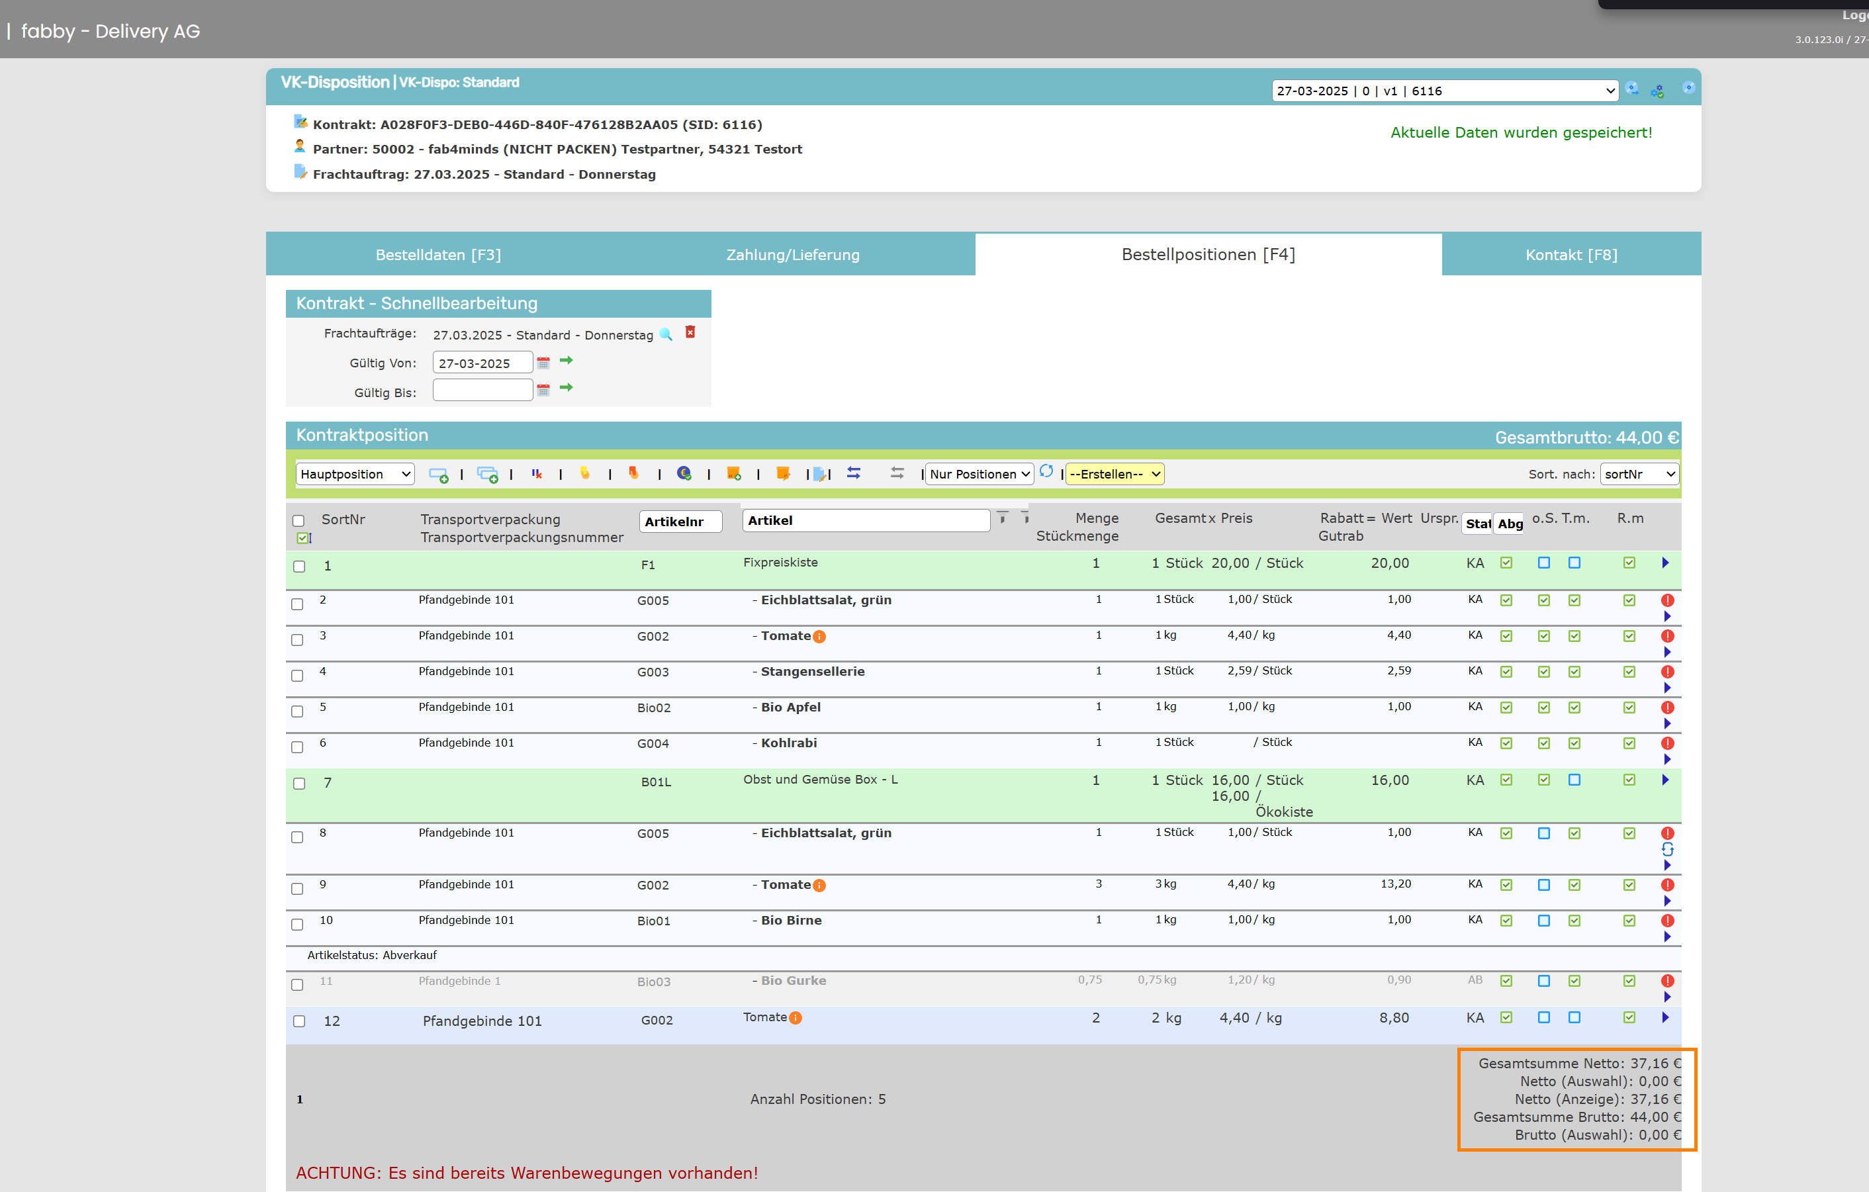The width and height of the screenshot is (1869, 1192).
Task: Click blue arrow on Fixpreiskiste row
Action: (1665, 563)
